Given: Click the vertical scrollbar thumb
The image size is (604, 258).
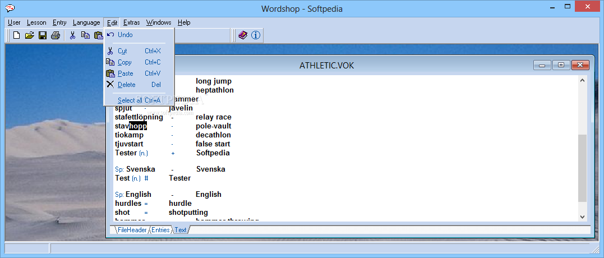Looking at the screenshot, I should [582, 168].
